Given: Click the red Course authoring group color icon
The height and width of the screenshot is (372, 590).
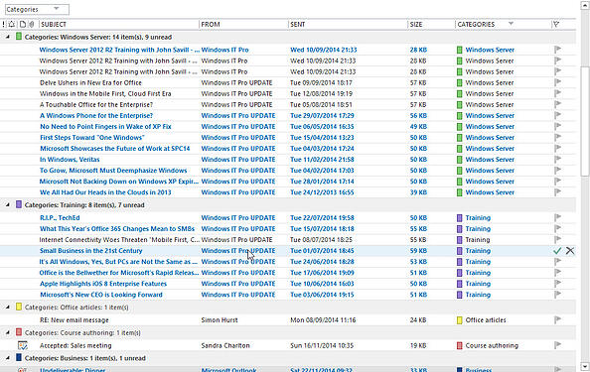Looking at the screenshot, I should [x=19, y=332].
